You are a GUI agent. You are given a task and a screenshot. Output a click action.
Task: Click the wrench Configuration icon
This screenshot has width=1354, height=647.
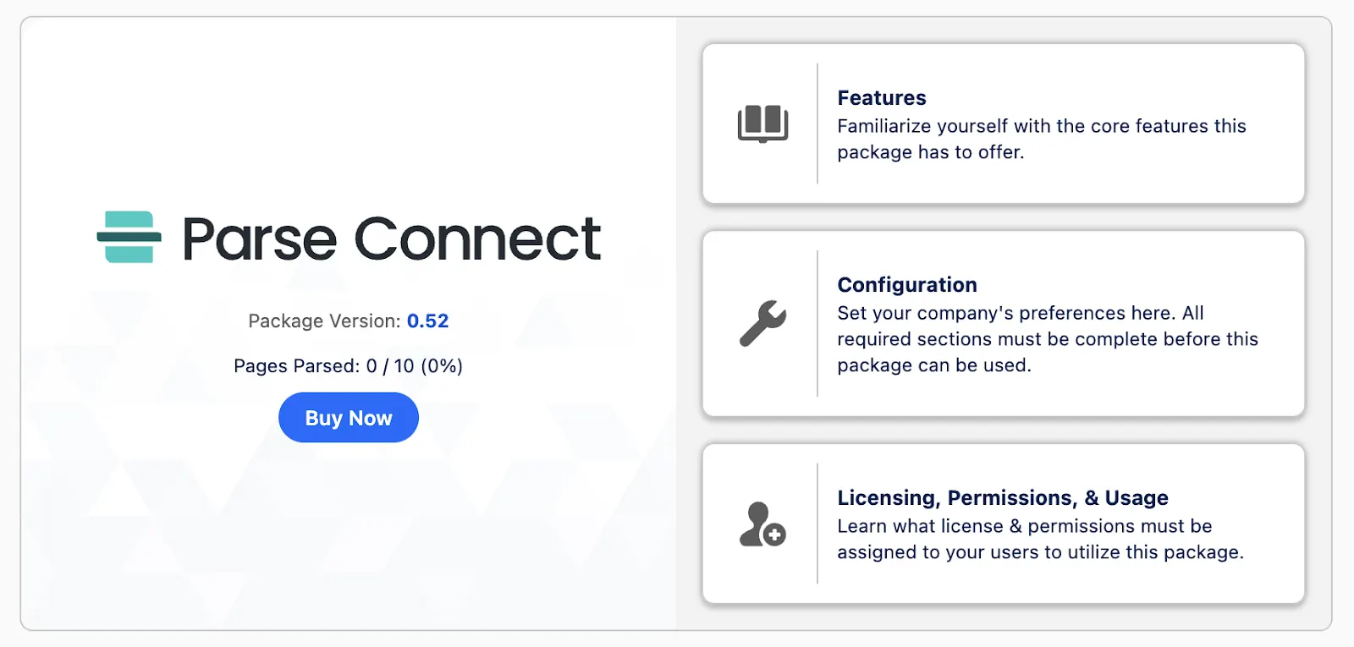[762, 323]
